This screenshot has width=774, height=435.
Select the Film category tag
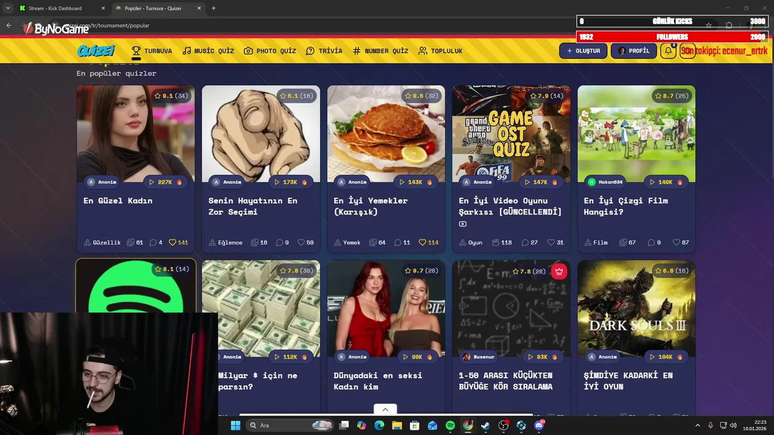pos(596,242)
